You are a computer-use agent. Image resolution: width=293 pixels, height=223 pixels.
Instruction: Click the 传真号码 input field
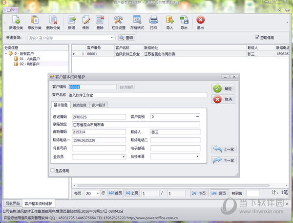click(99, 148)
